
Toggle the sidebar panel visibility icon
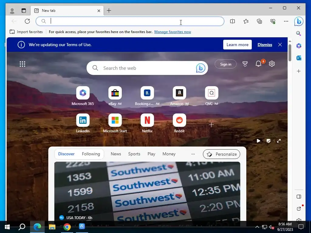coord(299,197)
